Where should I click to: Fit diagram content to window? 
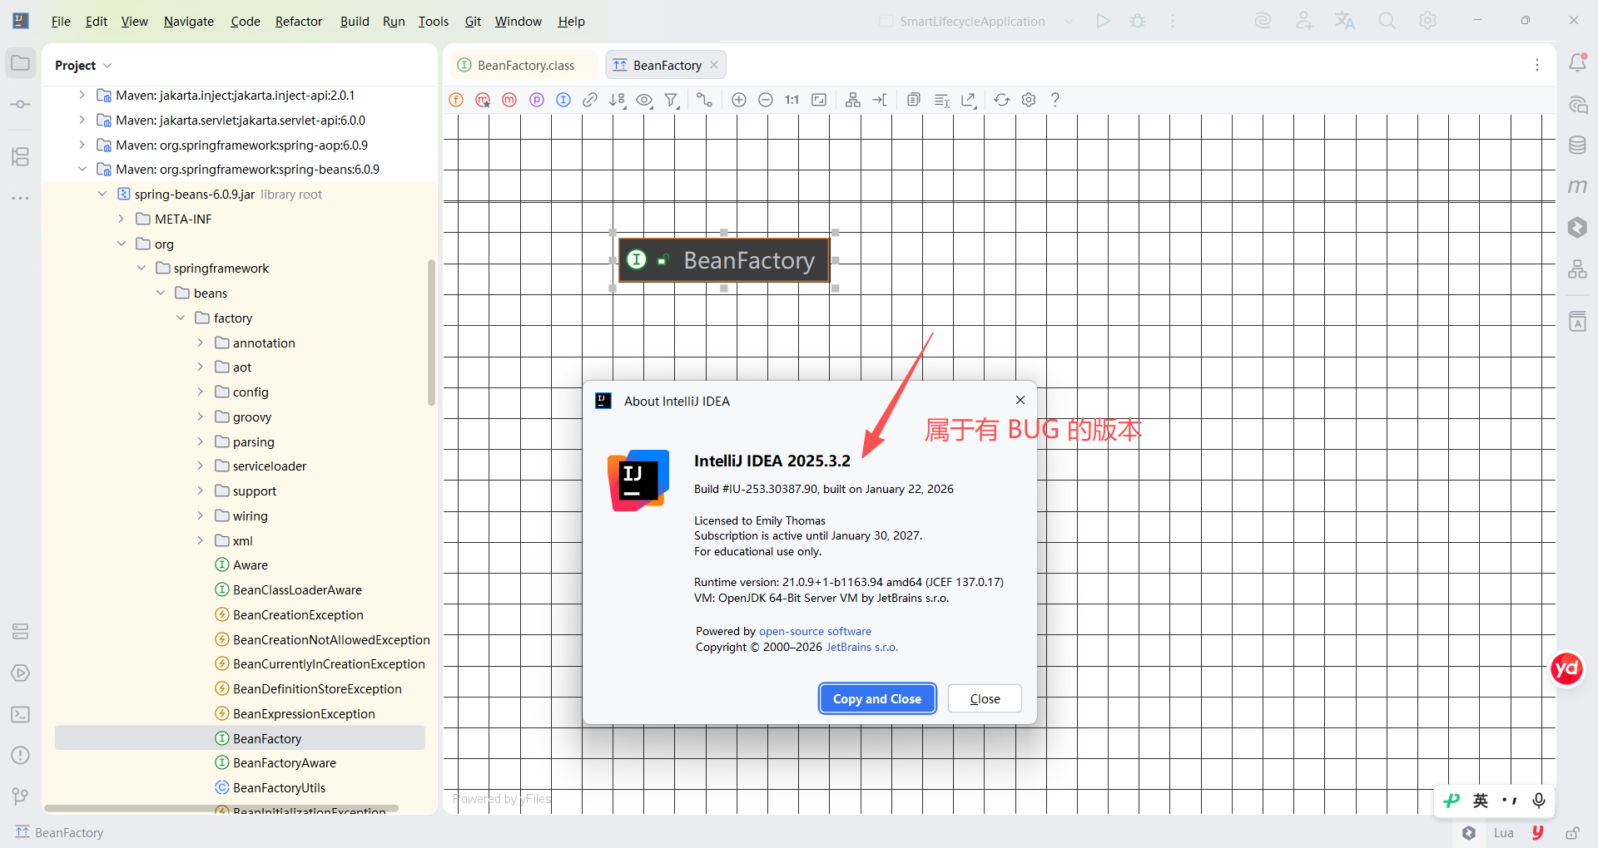click(819, 100)
